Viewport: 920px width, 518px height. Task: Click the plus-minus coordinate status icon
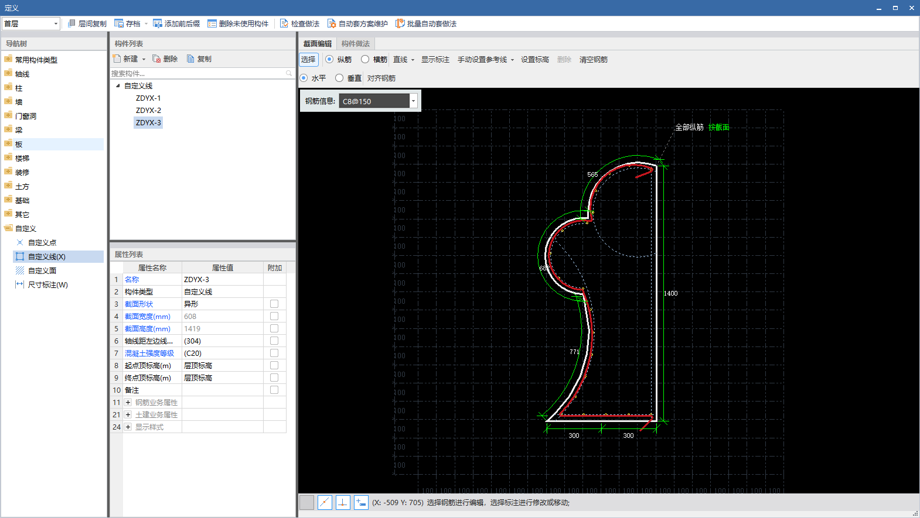tap(361, 502)
